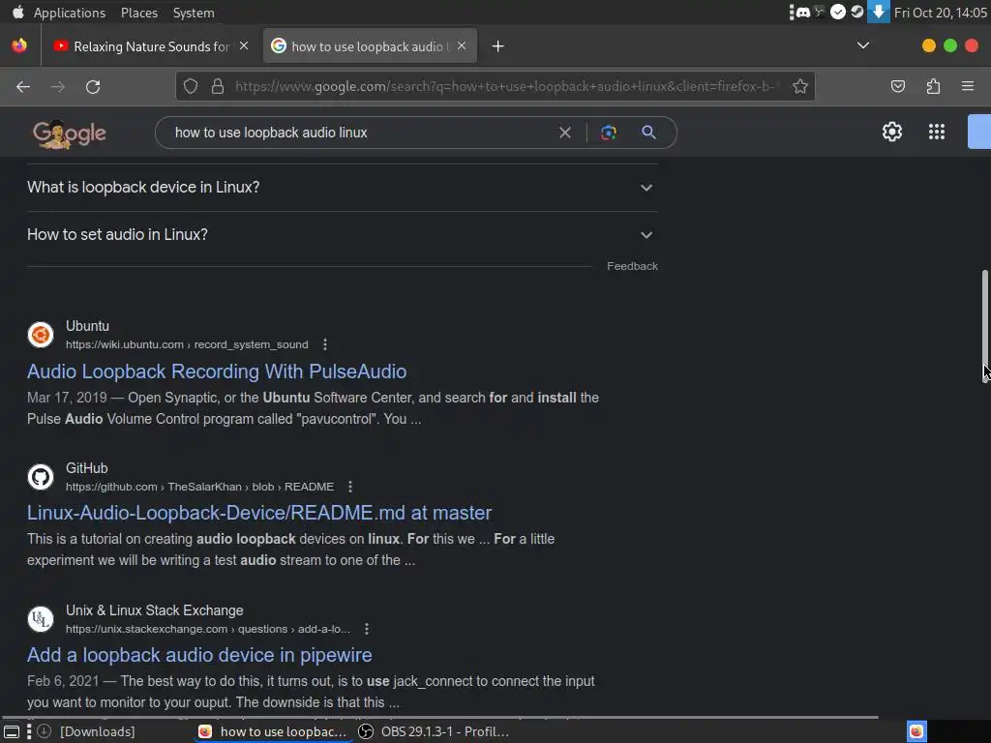Open the Applications menu in top panel
This screenshot has height=743, width=991.
pos(70,13)
